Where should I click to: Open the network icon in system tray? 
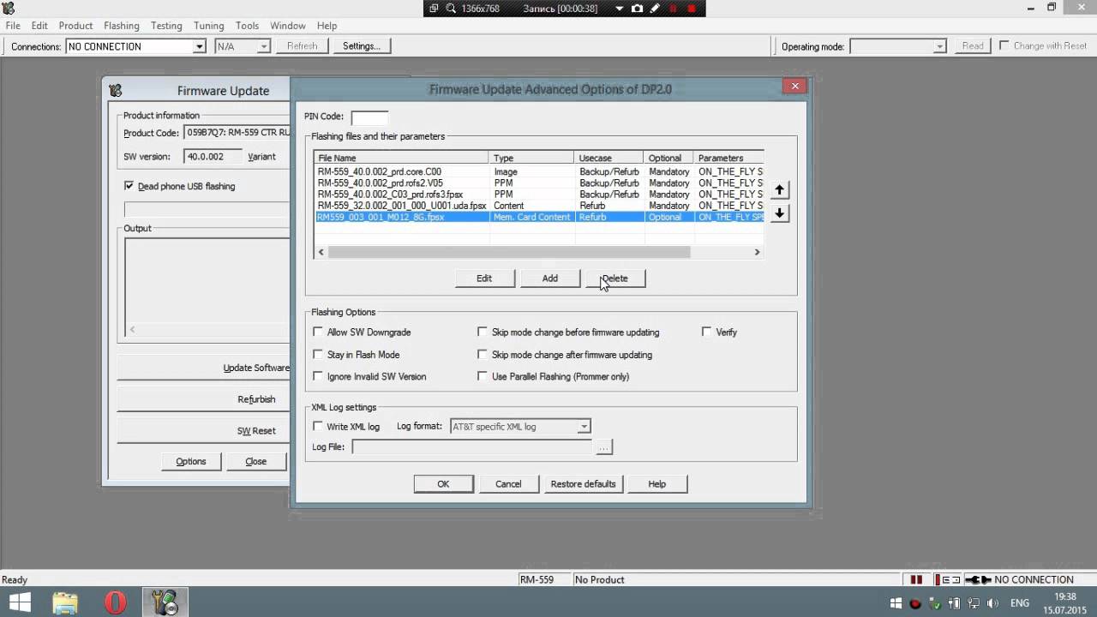tap(974, 603)
